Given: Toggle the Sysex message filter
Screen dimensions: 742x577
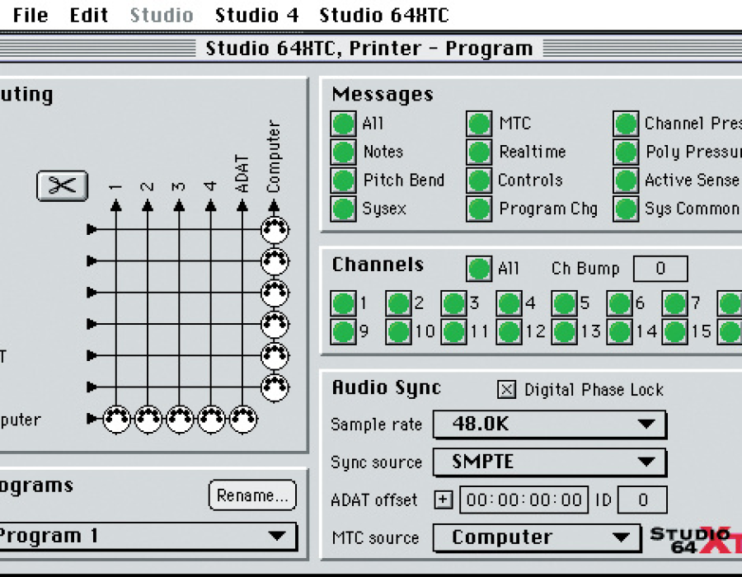Looking at the screenshot, I should point(343,209).
